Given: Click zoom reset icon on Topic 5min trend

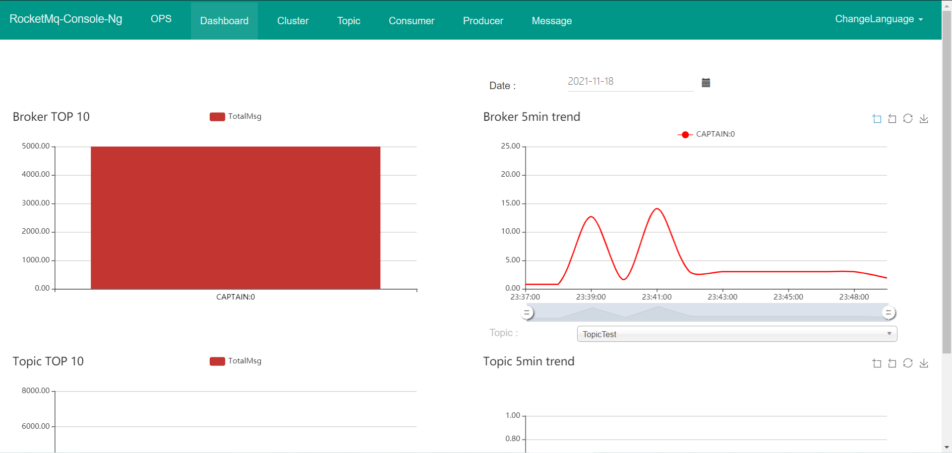Looking at the screenshot, I should pyautogui.click(x=892, y=363).
